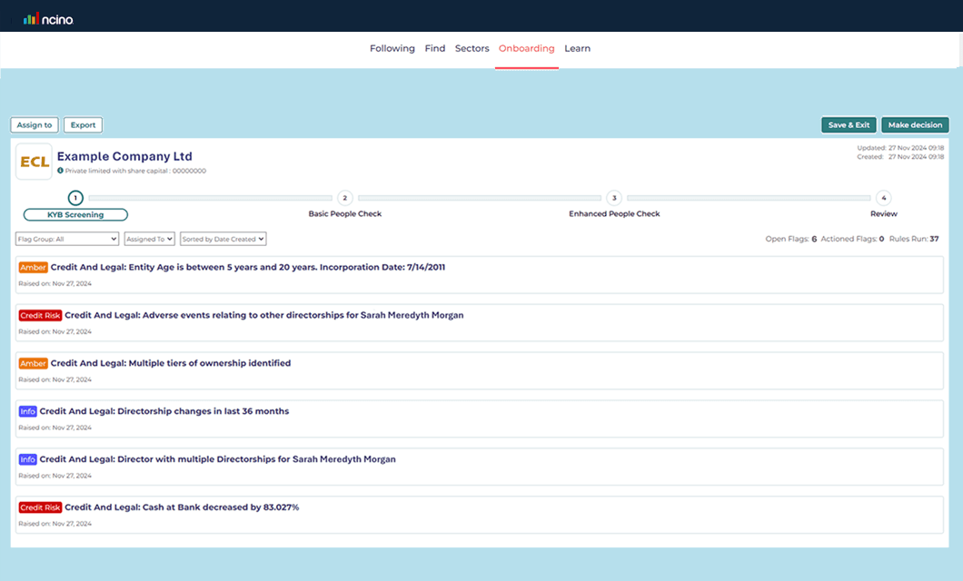Click the Credit Risk badge on Cash at Bank flag
The height and width of the screenshot is (581, 963).
tap(40, 507)
